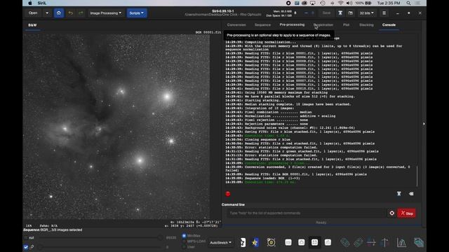Screen dimensions: 449x252
Task: Redo the last operation
Action: 81,13
